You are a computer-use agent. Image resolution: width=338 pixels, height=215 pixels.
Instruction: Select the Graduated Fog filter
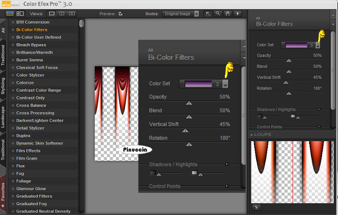[x=31, y=204]
